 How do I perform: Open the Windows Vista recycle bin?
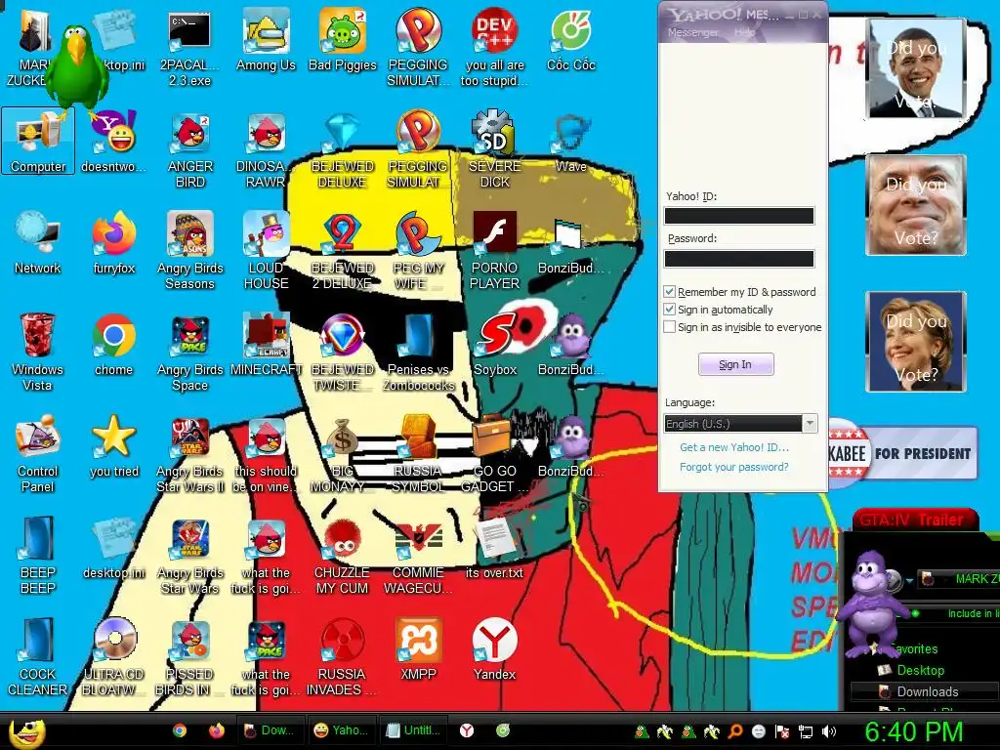click(38, 352)
